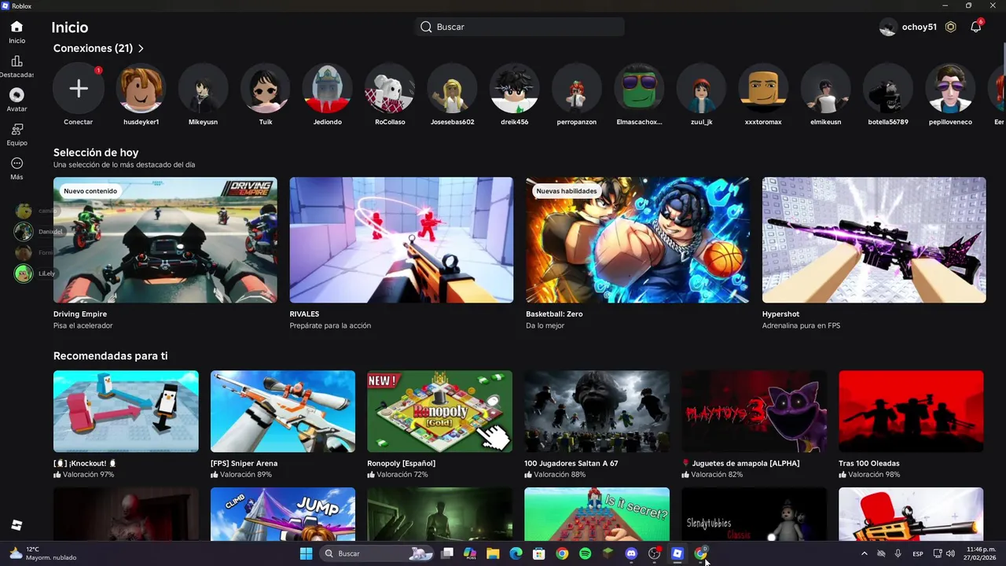Open Slendytubbies Classic game thumbnail
Viewport: 1006px width, 566px height.
point(754,514)
